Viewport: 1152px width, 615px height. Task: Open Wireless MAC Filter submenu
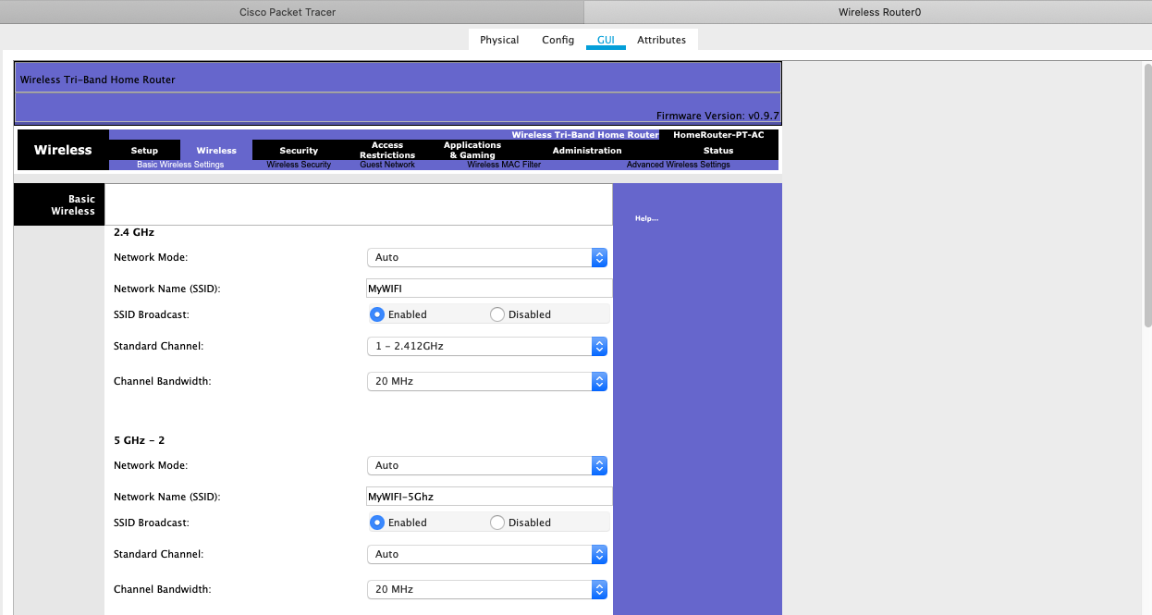pyautogui.click(x=504, y=165)
